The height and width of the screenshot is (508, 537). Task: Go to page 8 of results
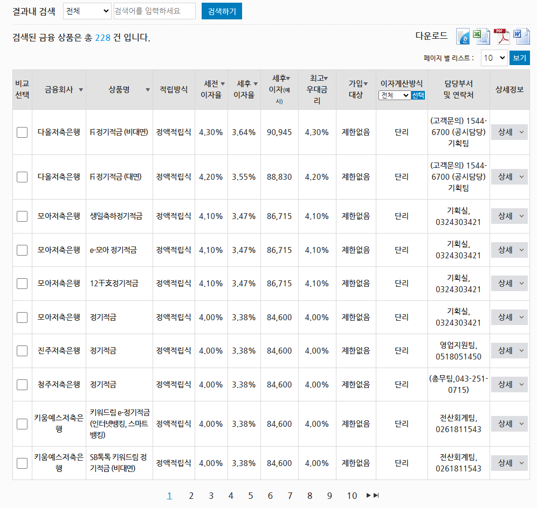[310, 496]
